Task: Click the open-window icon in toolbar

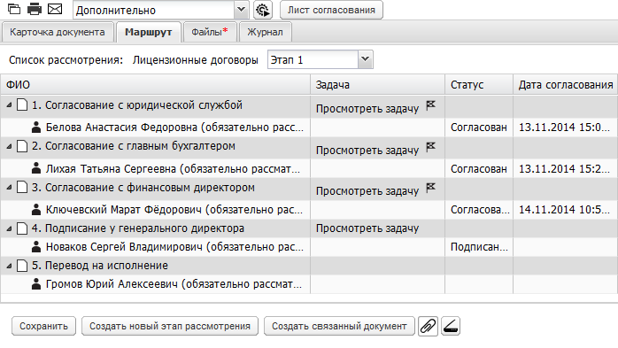Action: [x=14, y=9]
